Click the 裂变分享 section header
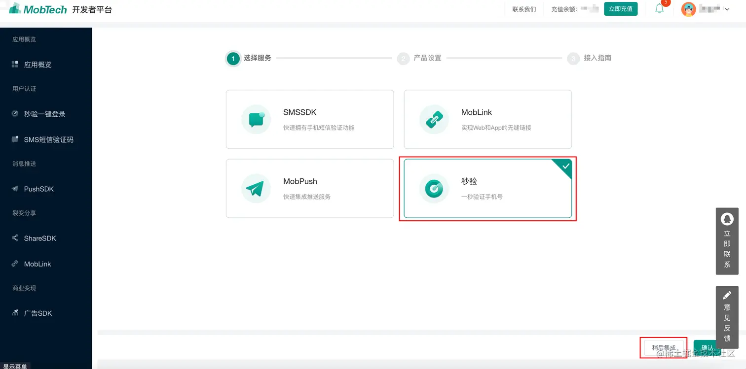 coord(24,213)
